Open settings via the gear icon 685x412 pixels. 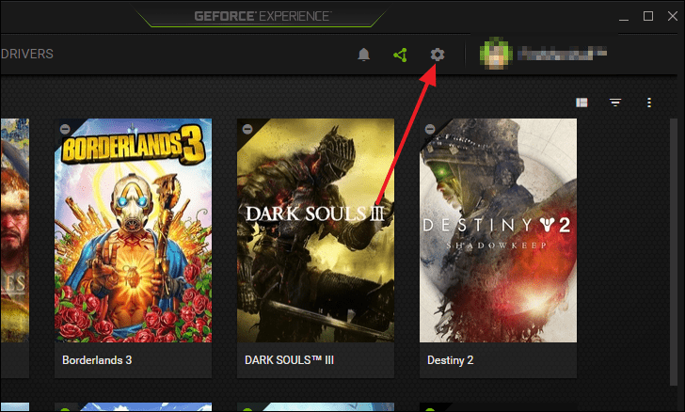[437, 55]
